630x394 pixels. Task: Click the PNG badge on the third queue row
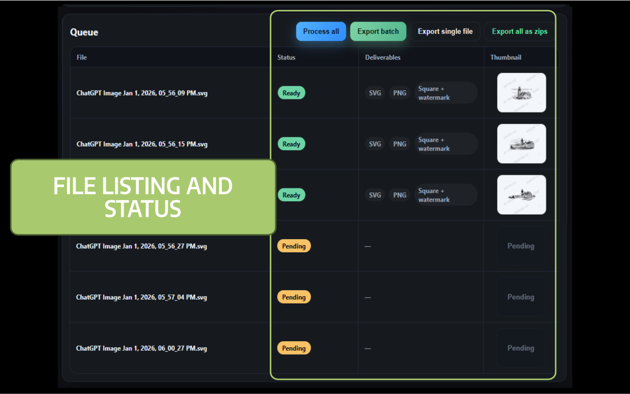click(x=400, y=195)
